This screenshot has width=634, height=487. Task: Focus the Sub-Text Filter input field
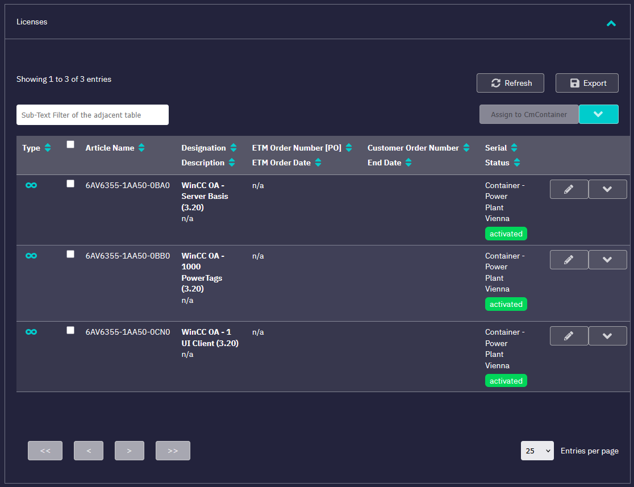93,115
